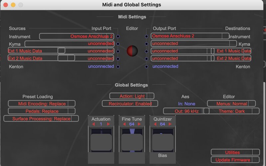Decrease Fine Tune with left arrow
This screenshot has width=266, height=166.
point(124,124)
